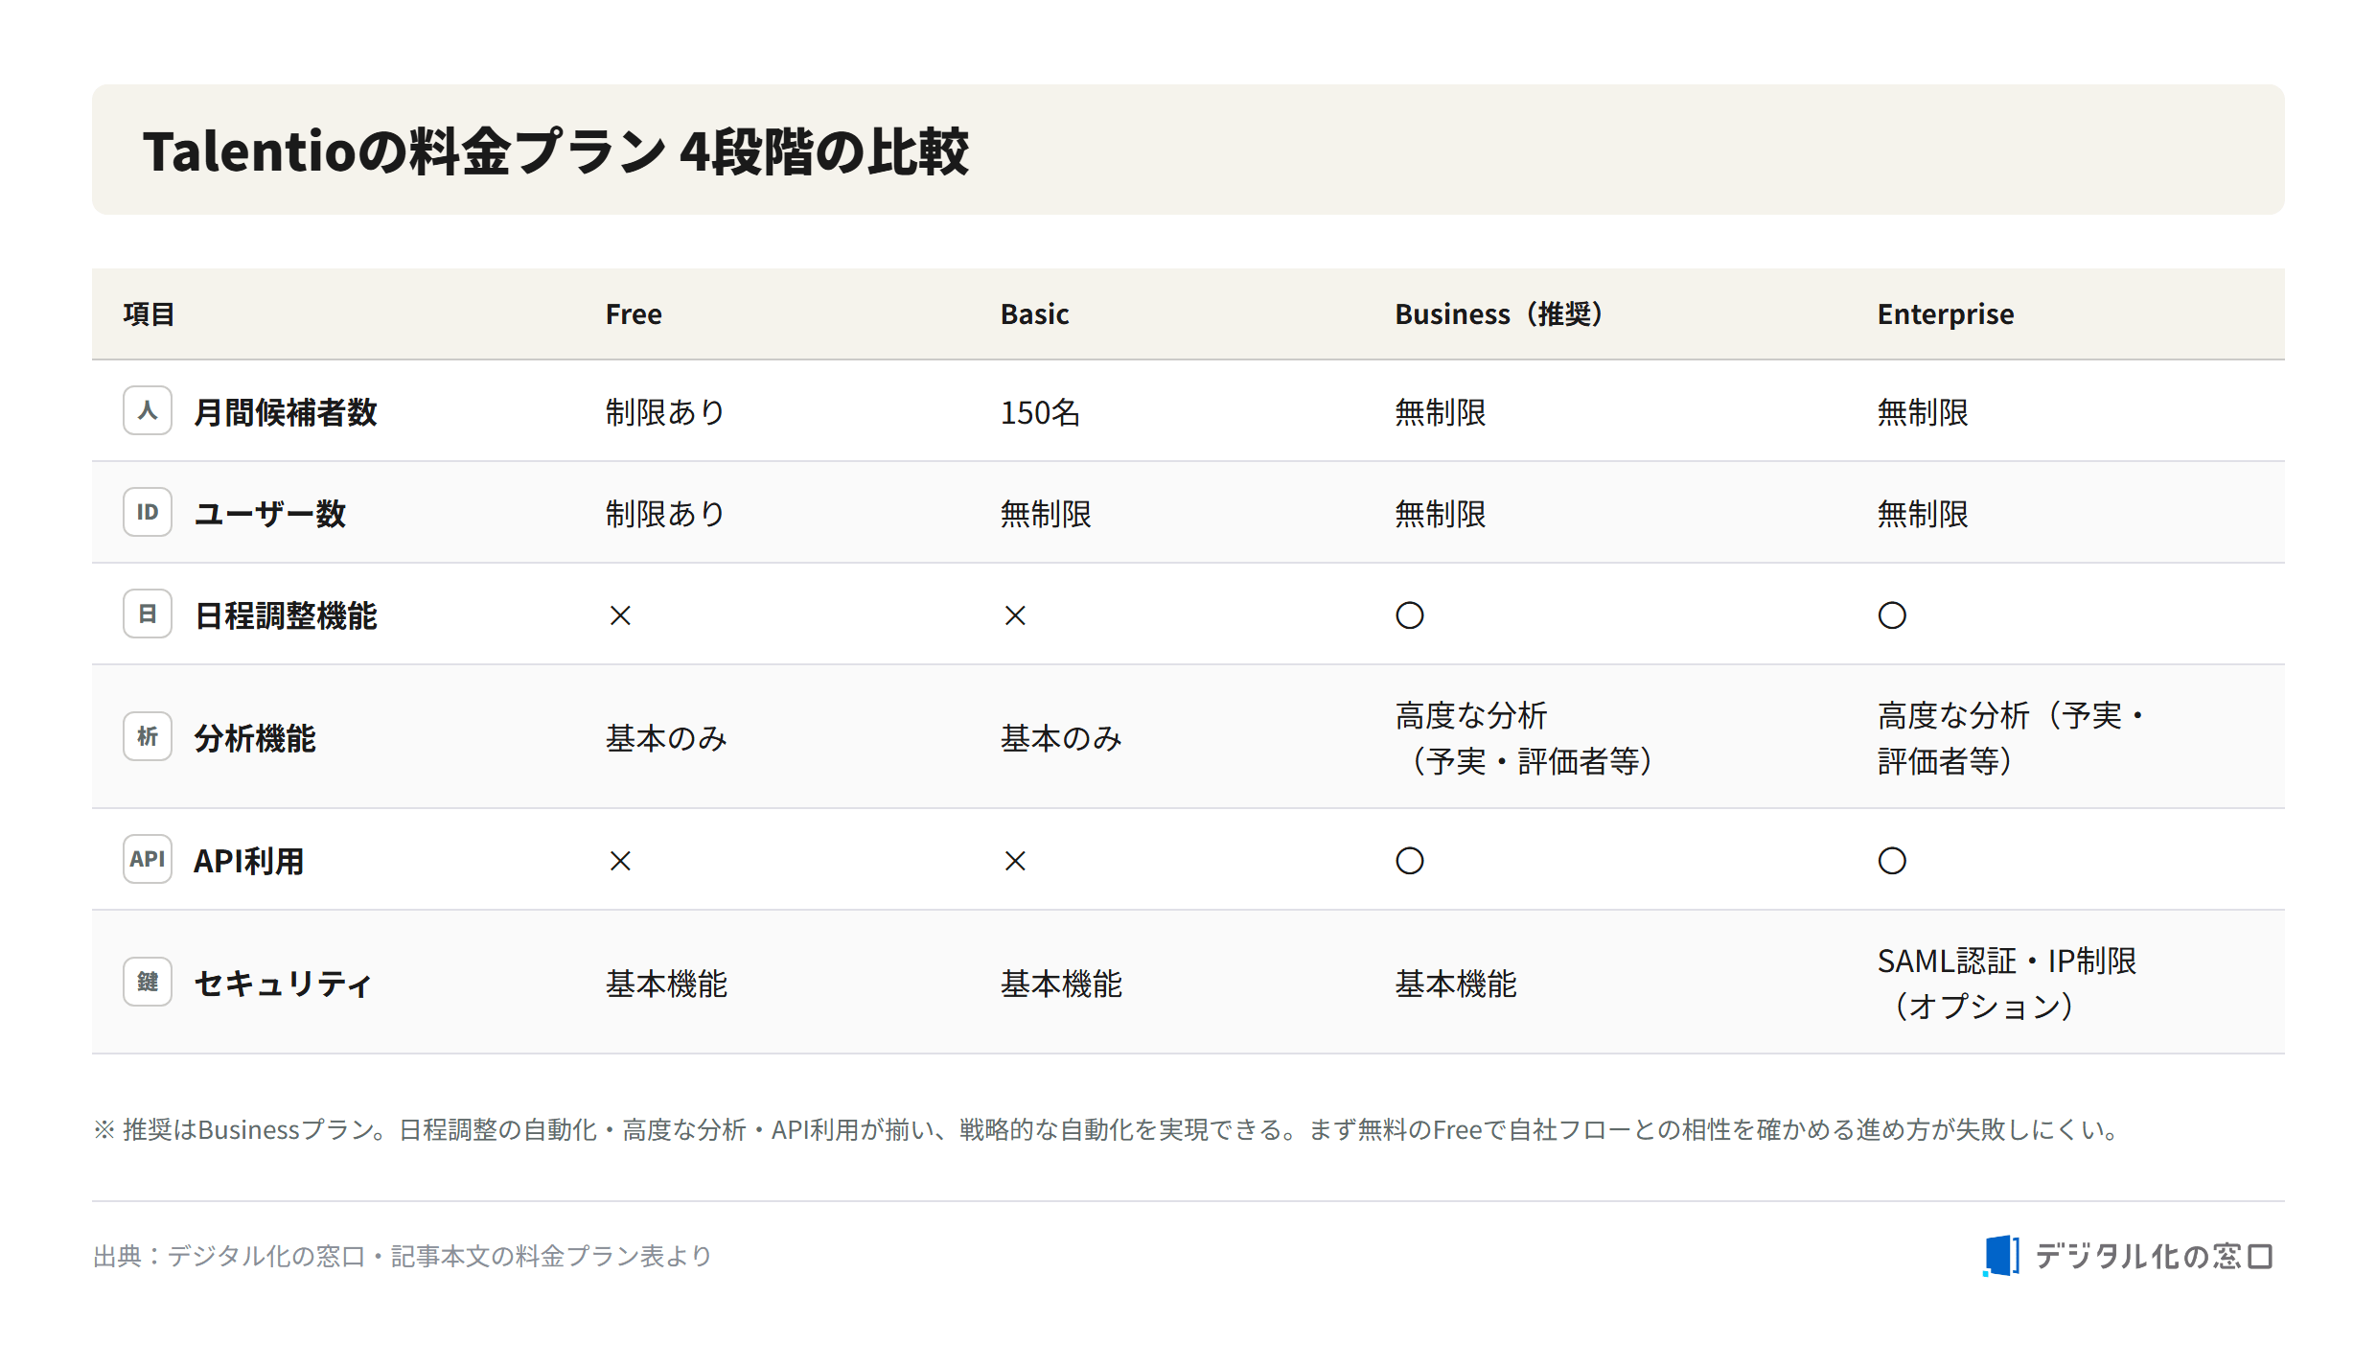The width and height of the screenshot is (2377, 1367).
Task: Click the 人 icon beside 月間候補者数
Action: click(148, 411)
